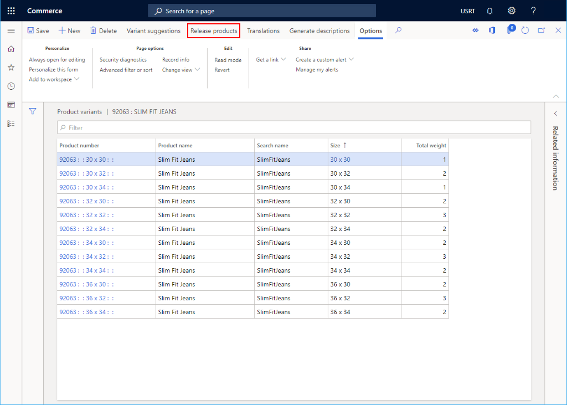Refresh the page using the refresh icon
567x405 pixels.
[525, 30]
